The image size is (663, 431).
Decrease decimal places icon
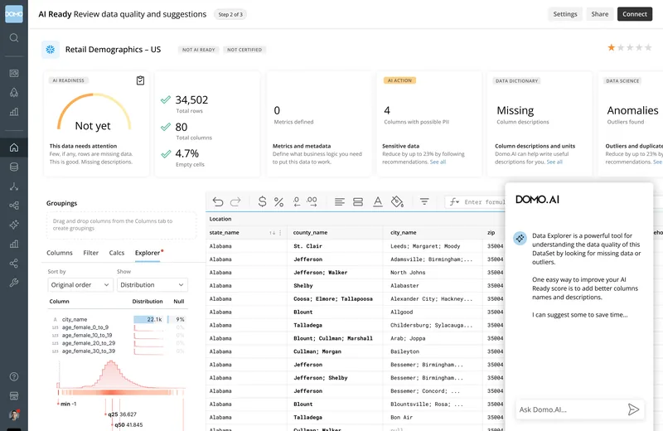pos(297,201)
